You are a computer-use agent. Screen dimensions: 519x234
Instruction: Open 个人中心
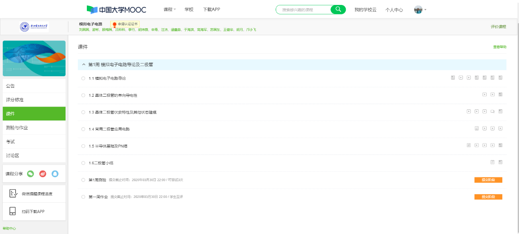[394, 9]
